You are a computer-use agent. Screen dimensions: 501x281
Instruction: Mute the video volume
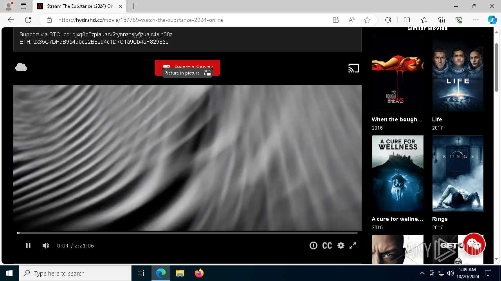coord(46,245)
